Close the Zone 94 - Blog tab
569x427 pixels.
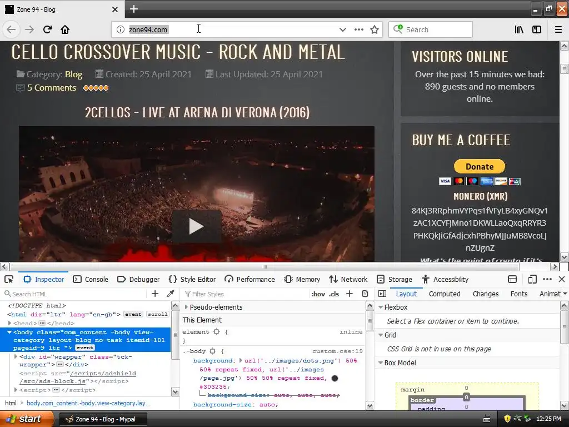[x=114, y=9]
